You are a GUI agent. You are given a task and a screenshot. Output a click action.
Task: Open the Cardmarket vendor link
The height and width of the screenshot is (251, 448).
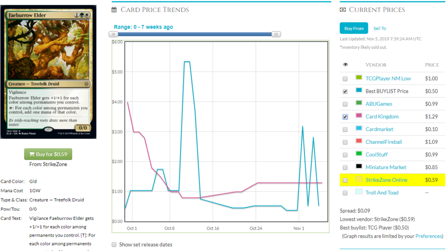coord(379,129)
